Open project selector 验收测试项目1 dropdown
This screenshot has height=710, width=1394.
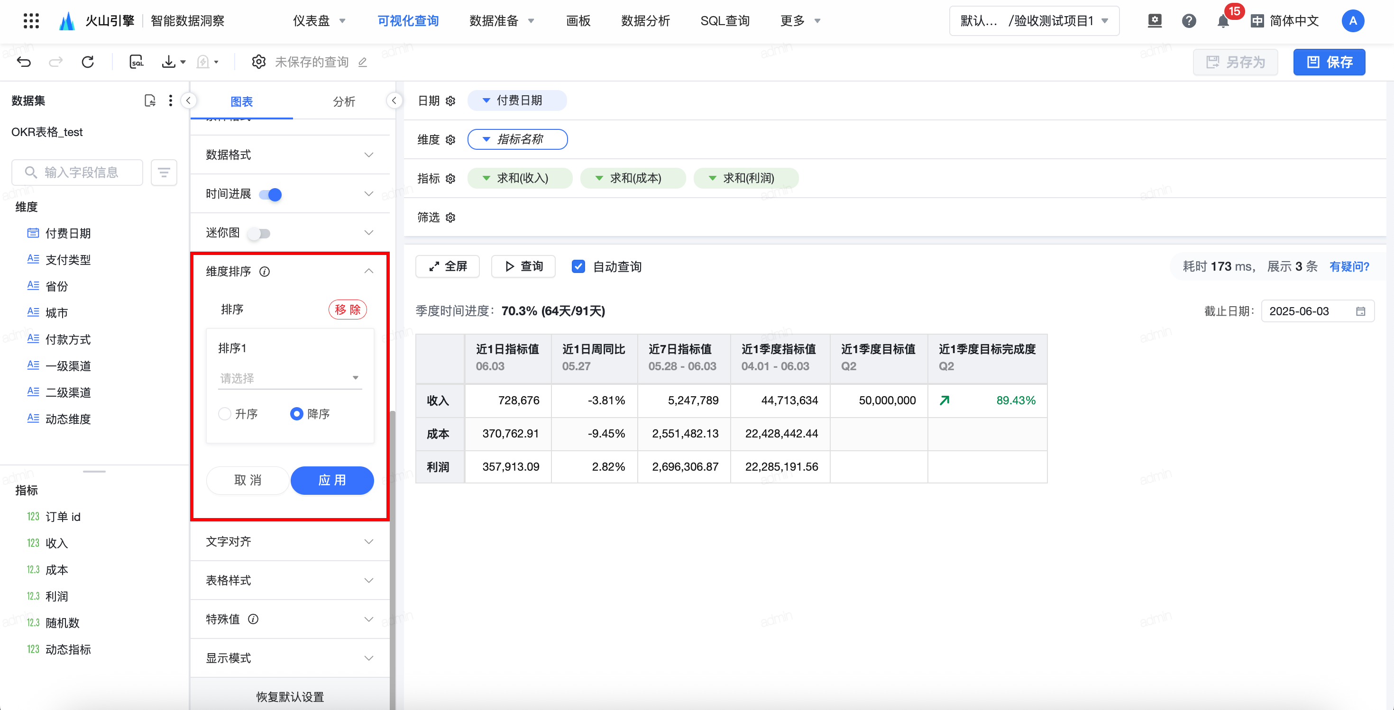pyautogui.click(x=1034, y=21)
